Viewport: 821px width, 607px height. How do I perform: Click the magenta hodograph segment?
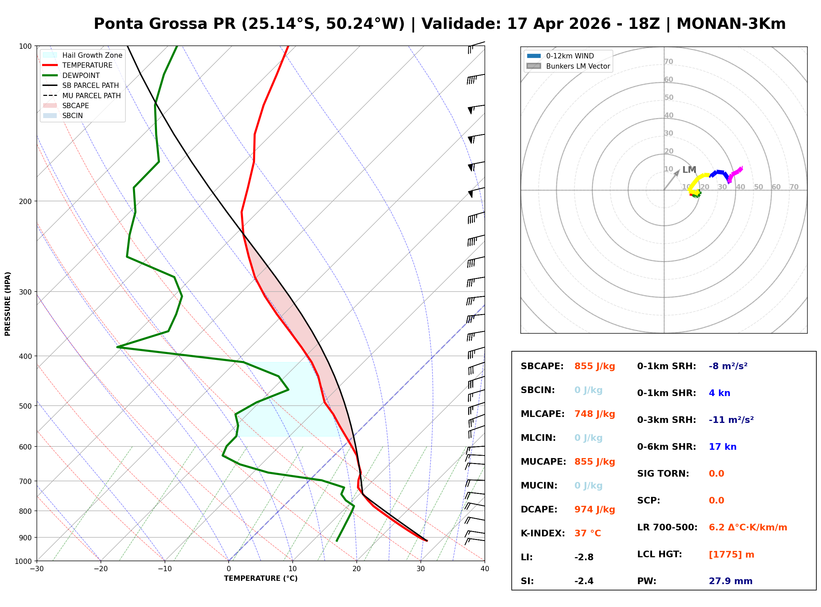point(736,173)
